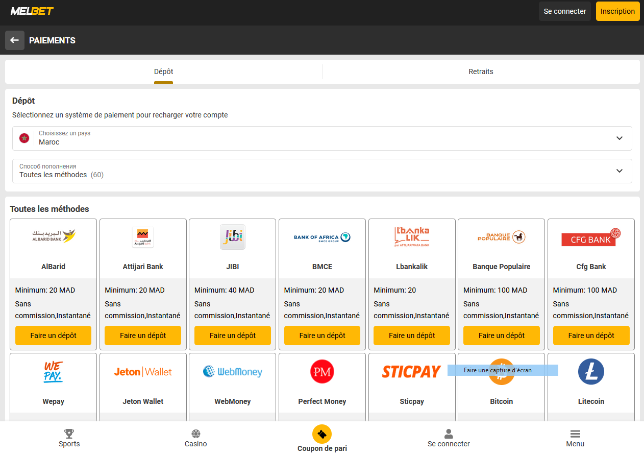
Task: Click the Sports label in bottom bar
Action: [x=69, y=444]
